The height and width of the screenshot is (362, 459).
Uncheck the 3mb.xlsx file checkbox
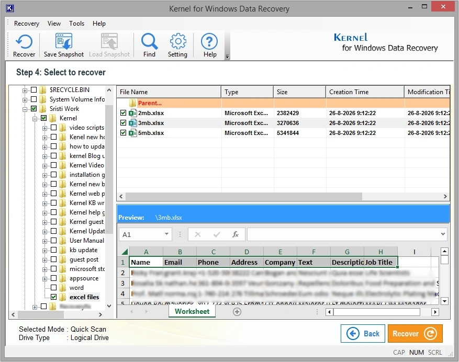tap(123, 123)
